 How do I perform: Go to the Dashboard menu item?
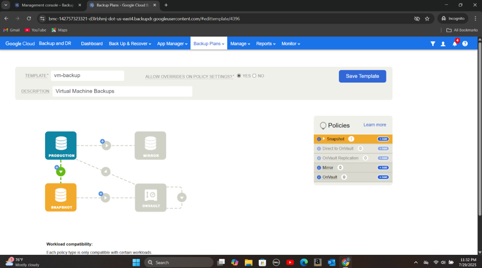pos(92,44)
